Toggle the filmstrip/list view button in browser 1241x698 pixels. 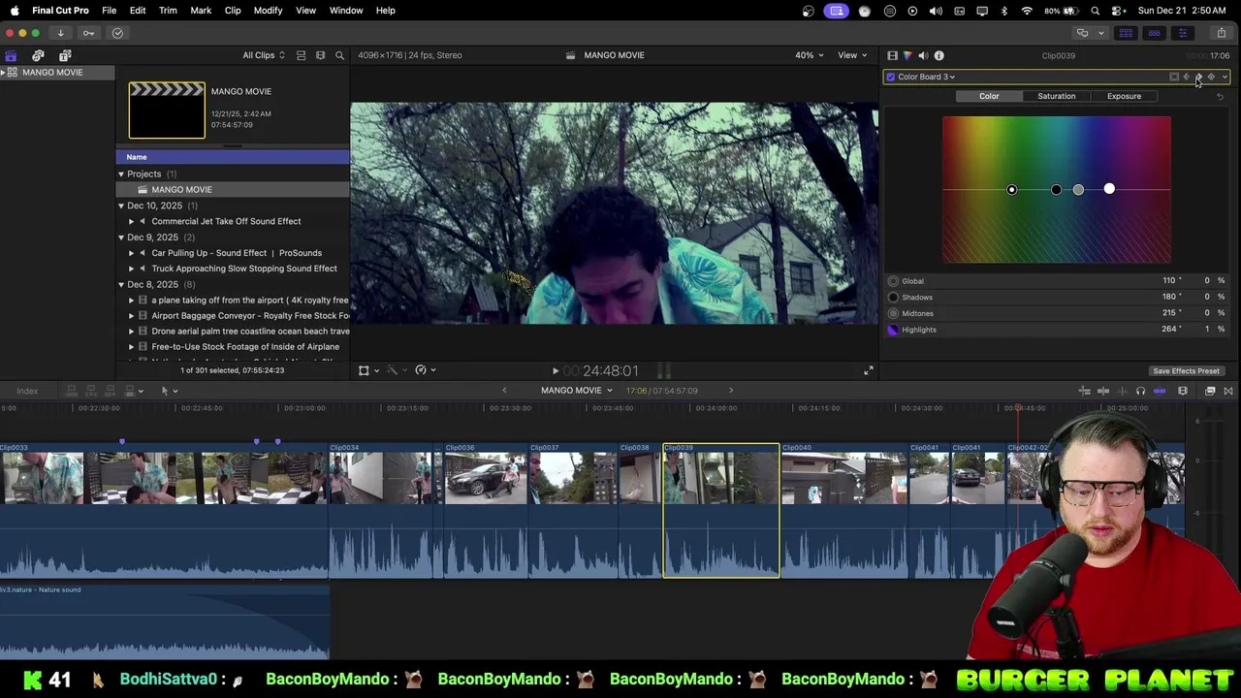point(301,55)
